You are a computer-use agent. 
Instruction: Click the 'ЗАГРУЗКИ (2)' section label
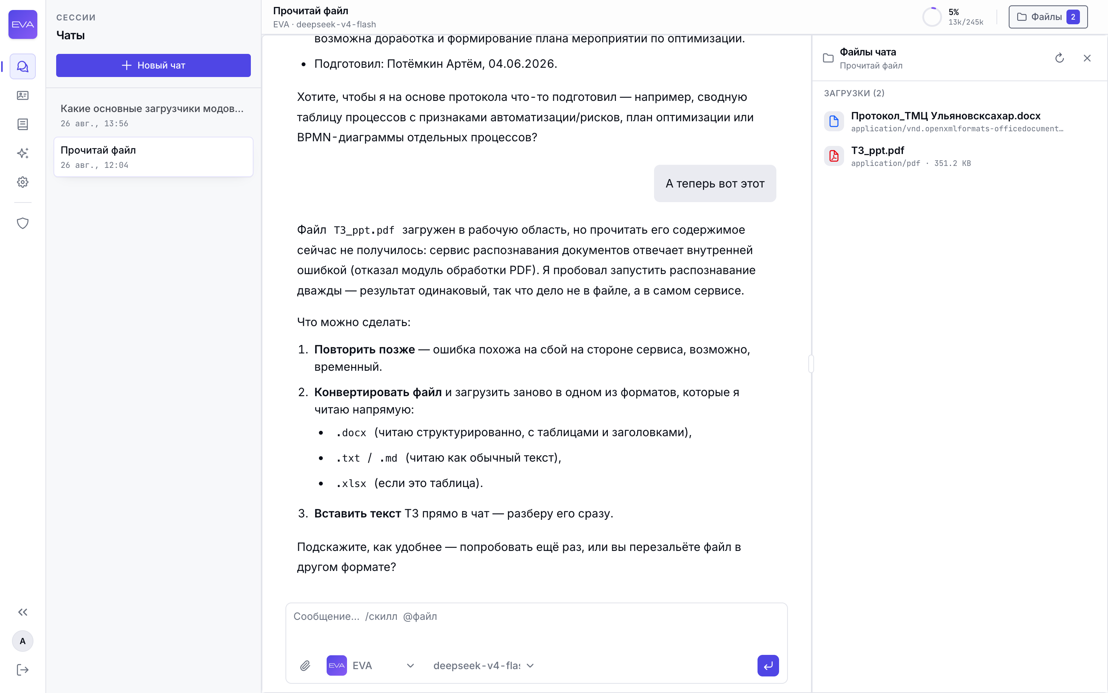854,93
